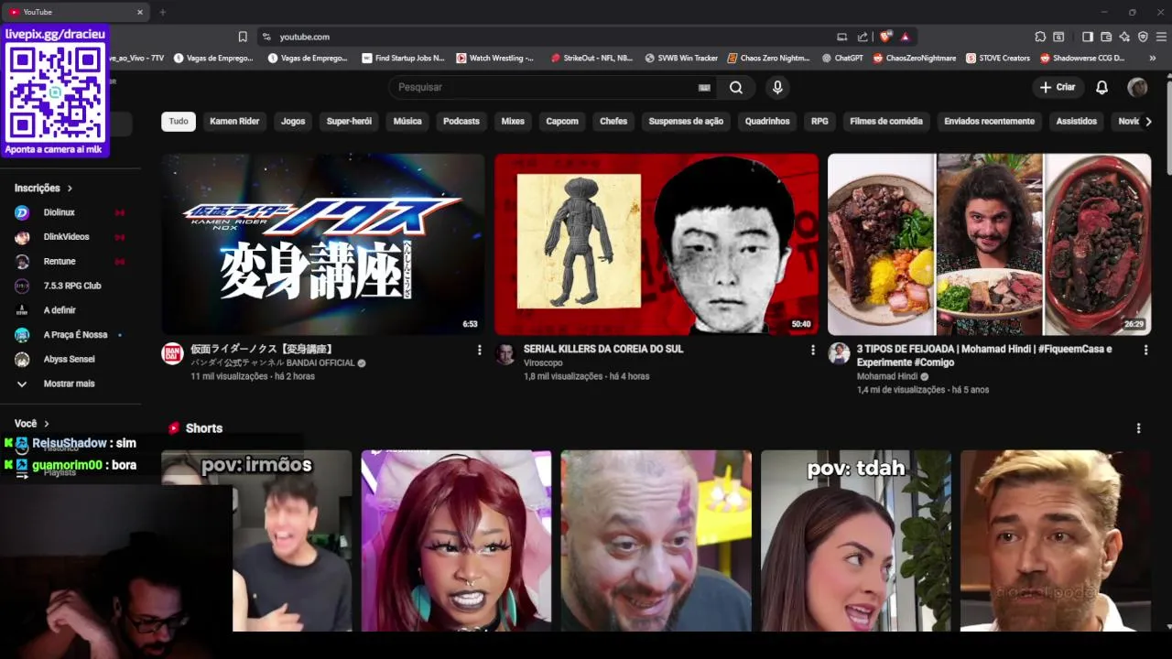The image size is (1172, 659).
Task: Select the Quadrinhos filter chip
Action: [x=767, y=121]
